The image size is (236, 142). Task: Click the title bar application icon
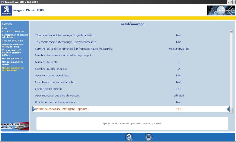pyautogui.click(x=2, y=2)
